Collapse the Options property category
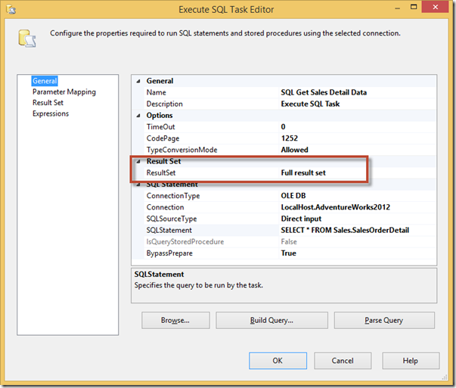The image size is (456, 388). pos(137,115)
